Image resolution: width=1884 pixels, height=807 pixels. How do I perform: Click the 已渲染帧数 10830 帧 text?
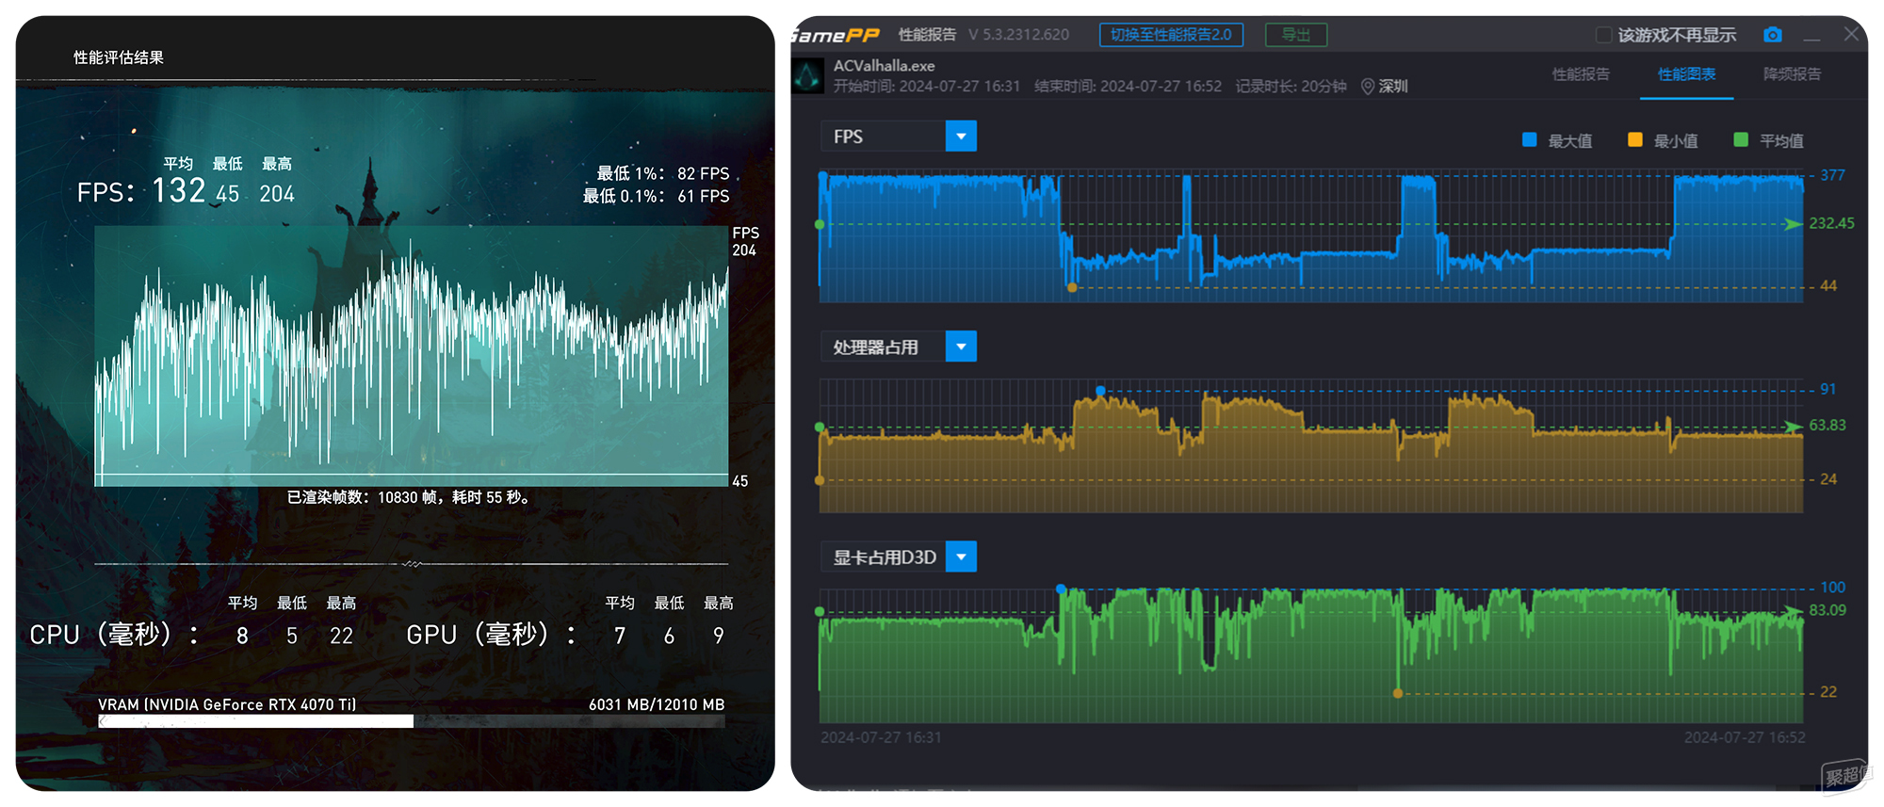click(409, 497)
